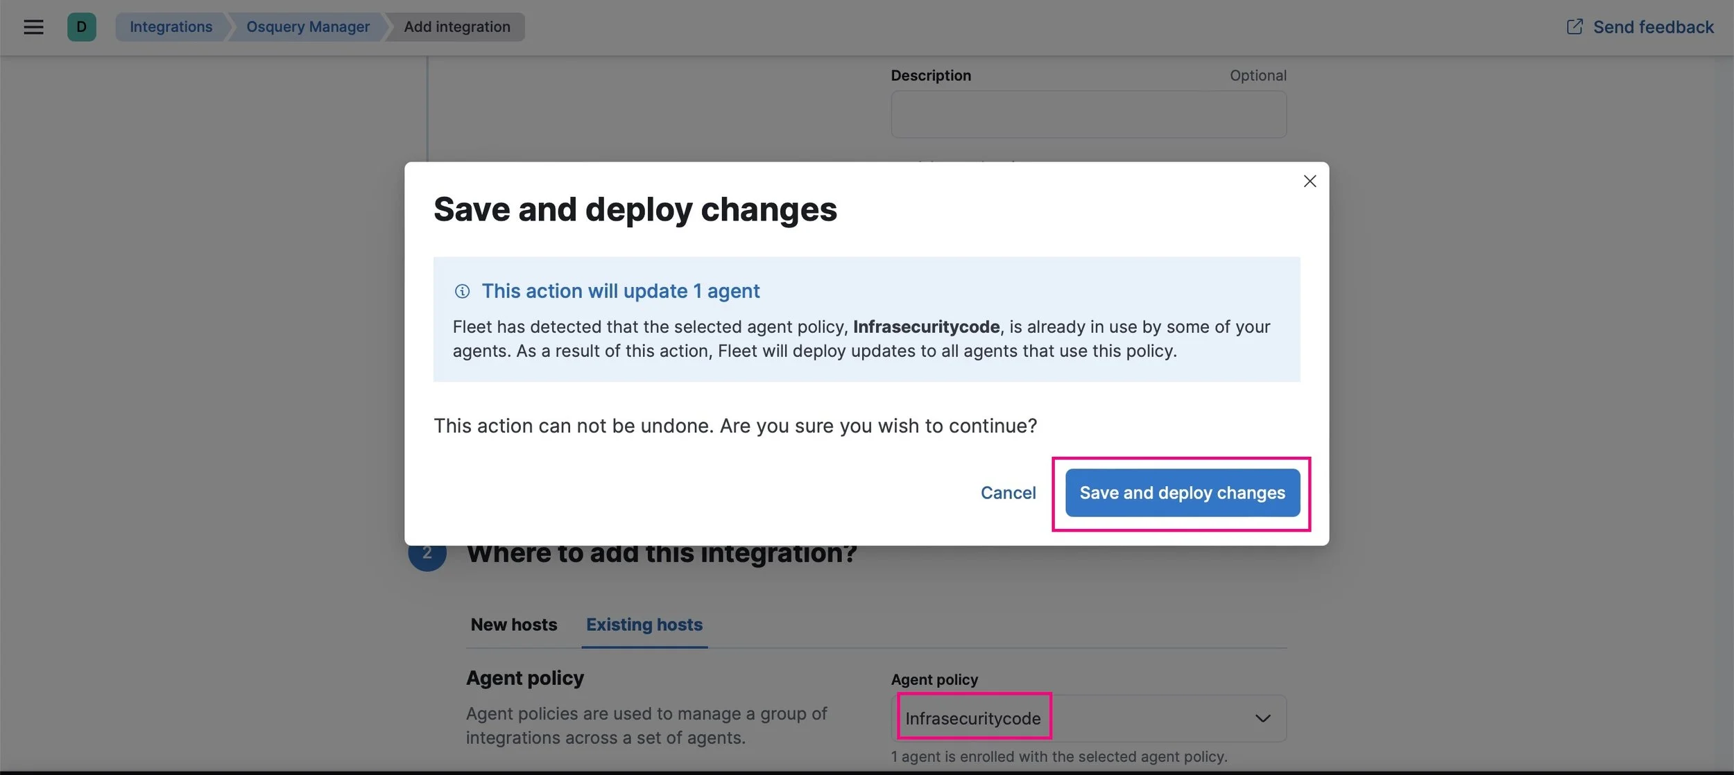Click the bold Infrasecuritycode policy name
Screen dimensions: 1734x775
(926, 326)
